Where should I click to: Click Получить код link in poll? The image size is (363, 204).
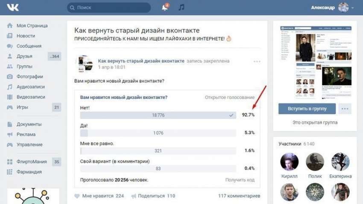(240, 180)
